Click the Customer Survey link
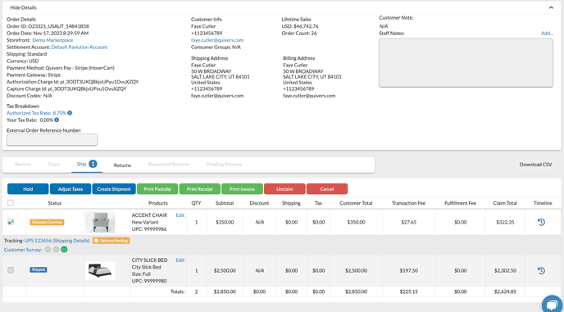Screen dimensions: 564x312 pyautogui.click(x=23, y=250)
